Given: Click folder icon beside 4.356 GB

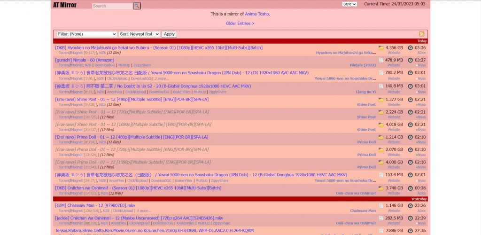Looking at the screenshot, I should 381,47.
